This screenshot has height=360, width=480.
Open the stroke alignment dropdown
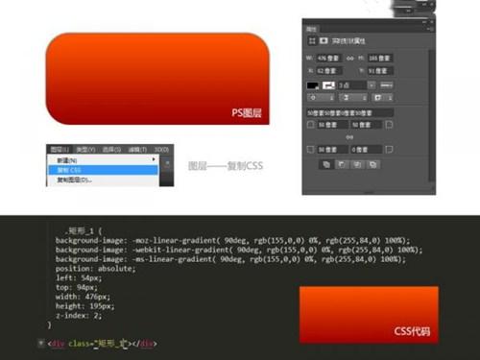click(321, 98)
